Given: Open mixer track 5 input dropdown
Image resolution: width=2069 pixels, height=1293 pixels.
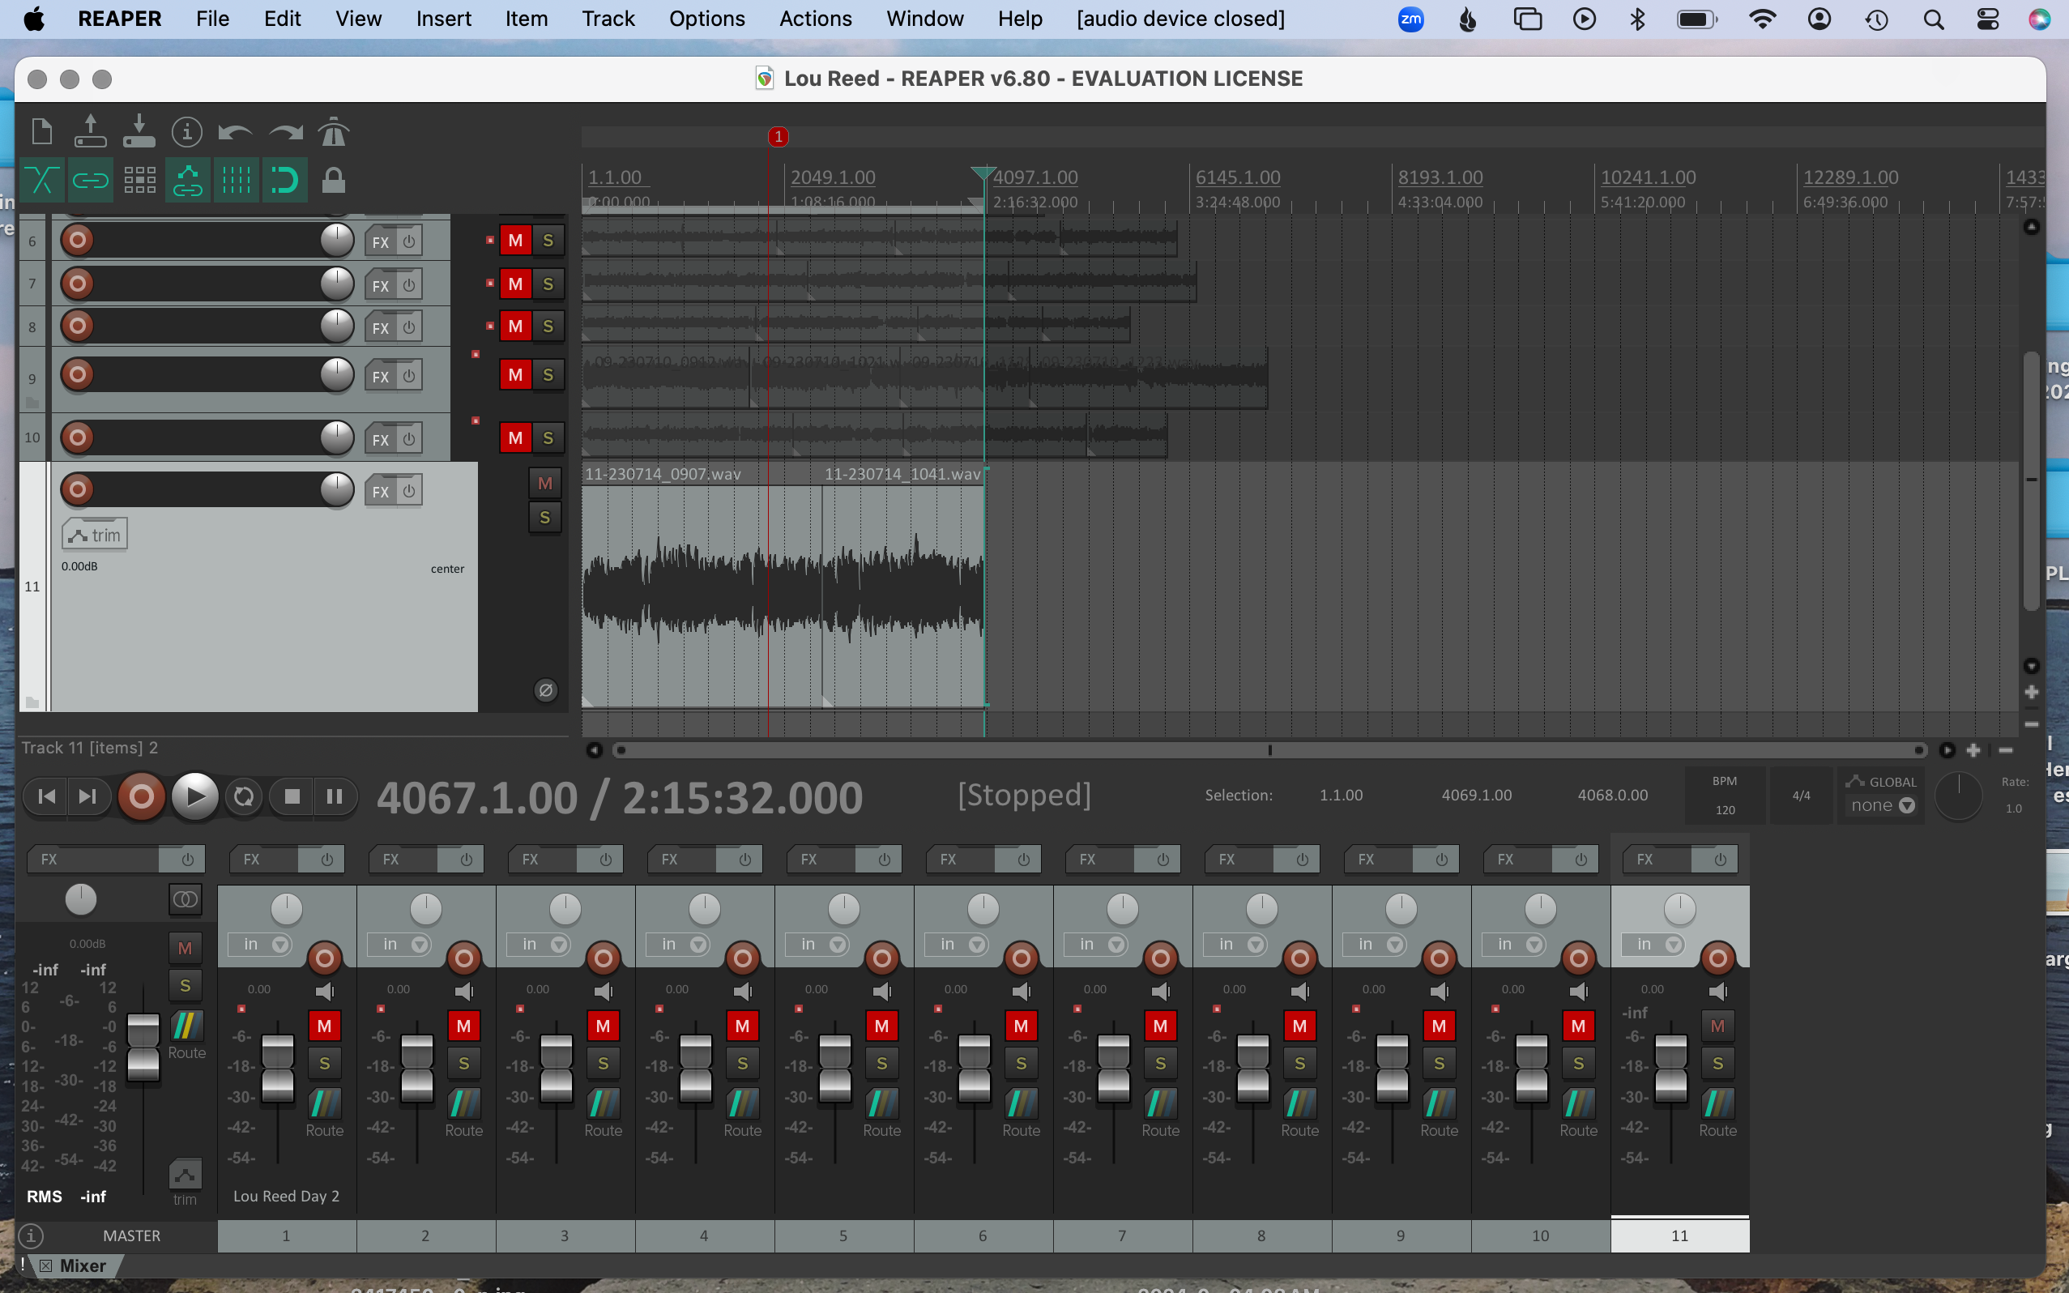Looking at the screenshot, I should (x=818, y=945).
